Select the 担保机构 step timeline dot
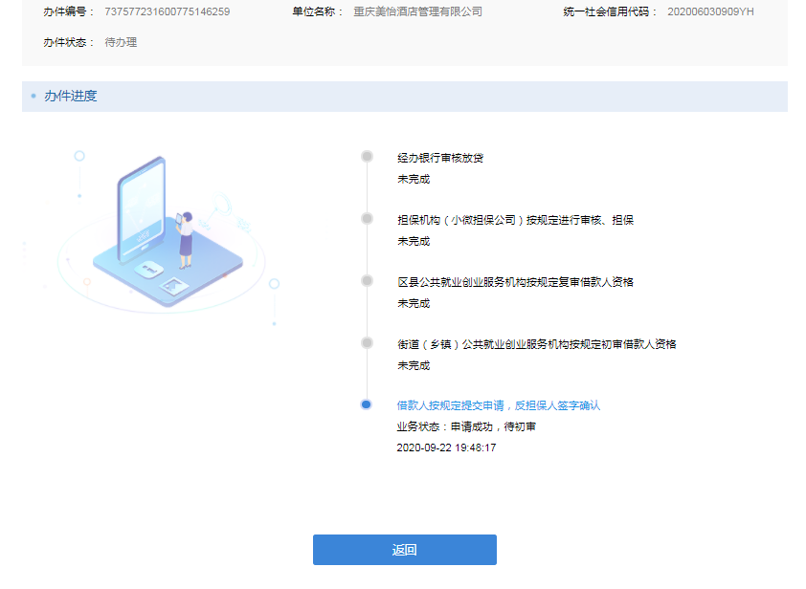This screenshot has height=589, width=806. click(x=367, y=218)
